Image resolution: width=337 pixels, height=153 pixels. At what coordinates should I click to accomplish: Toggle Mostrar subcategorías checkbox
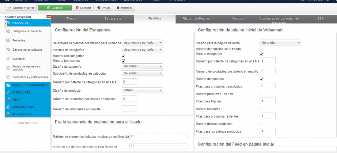[123, 56]
